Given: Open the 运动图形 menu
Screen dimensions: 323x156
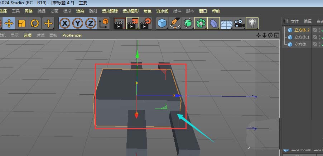Looking at the screenshot, I should click(x=130, y=11).
